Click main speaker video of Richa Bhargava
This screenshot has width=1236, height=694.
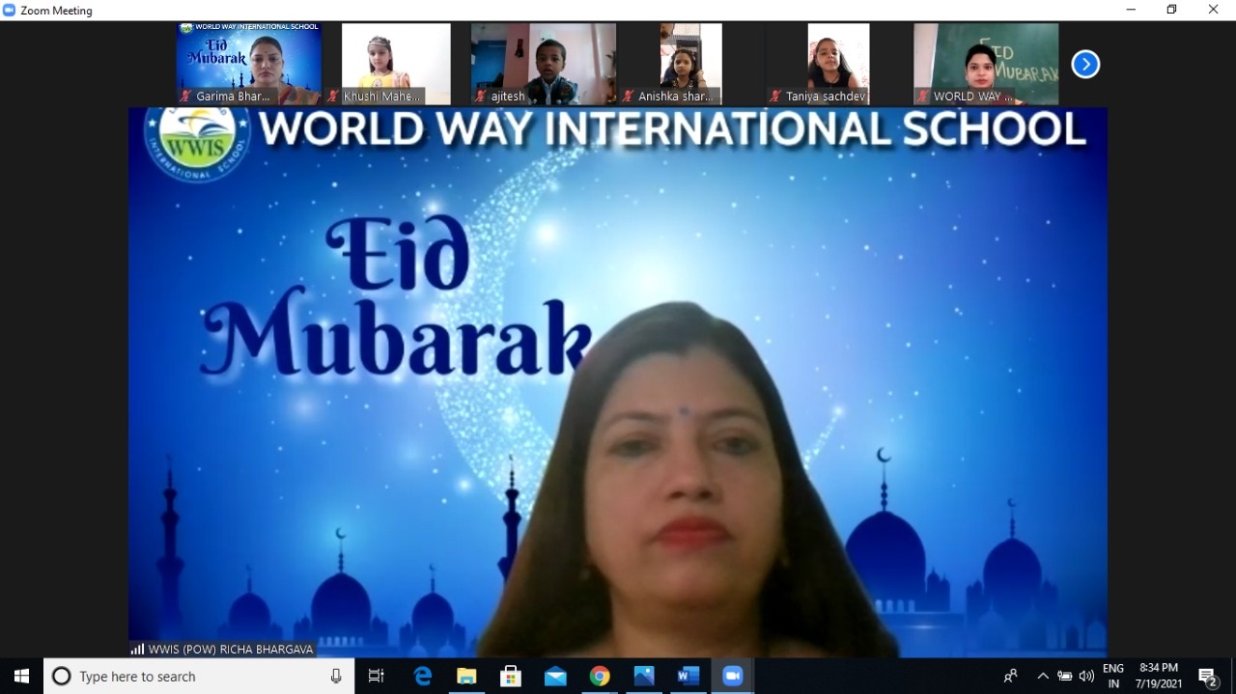pyautogui.click(x=618, y=382)
